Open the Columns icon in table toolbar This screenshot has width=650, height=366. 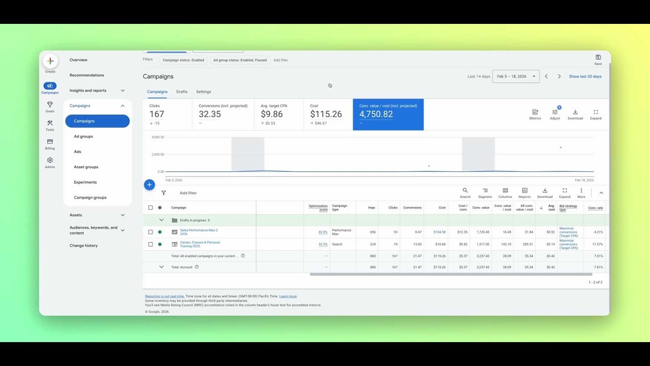tap(505, 191)
